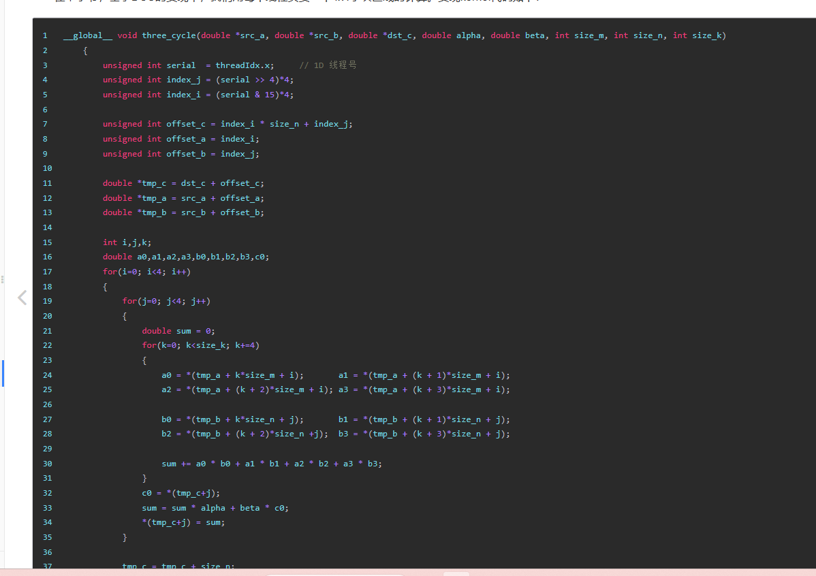This screenshot has height=576, width=816.
Task: Click the 'sum * alpha + beta * c0' line
Action: (215, 509)
